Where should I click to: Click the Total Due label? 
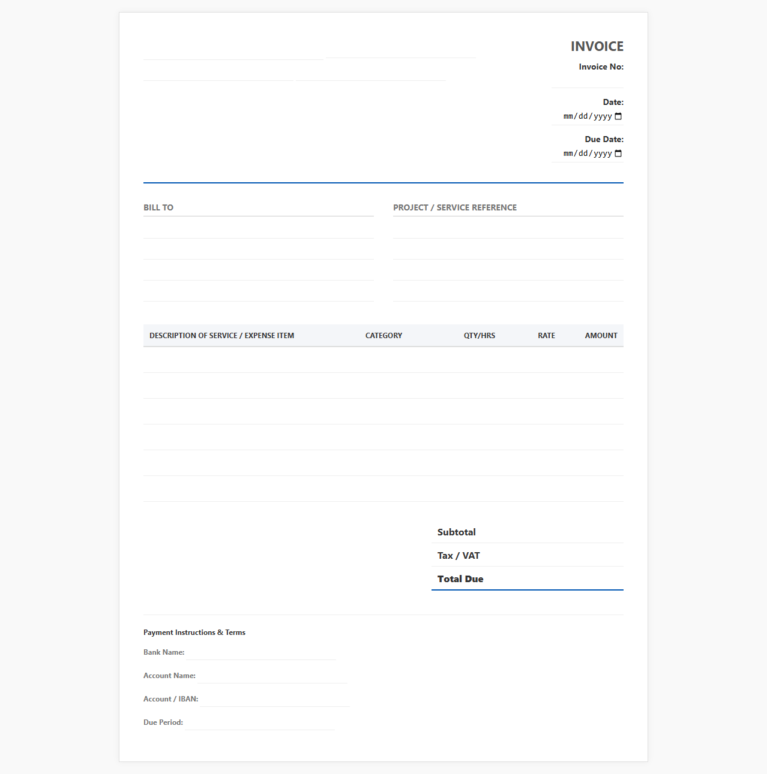click(x=460, y=579)
